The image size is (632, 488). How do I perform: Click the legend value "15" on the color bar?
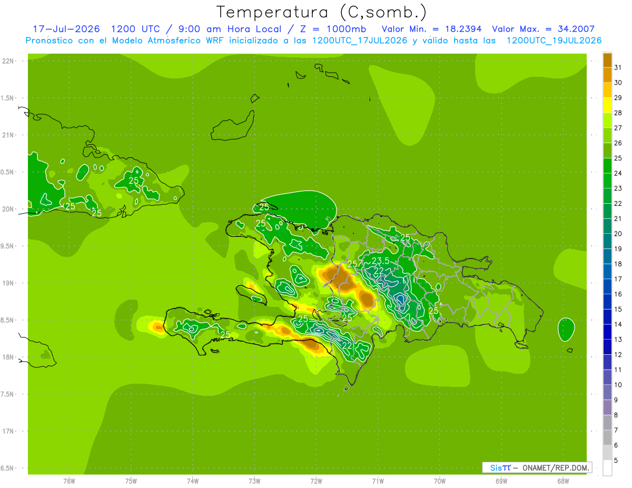point(619,309)
